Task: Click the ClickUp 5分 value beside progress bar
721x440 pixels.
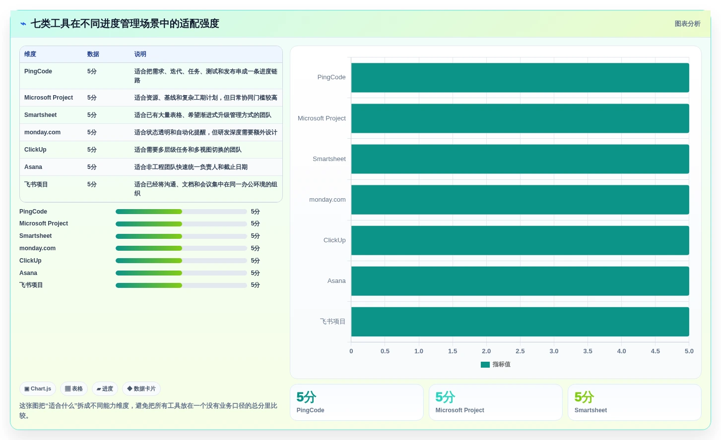Action: (256, 261)
